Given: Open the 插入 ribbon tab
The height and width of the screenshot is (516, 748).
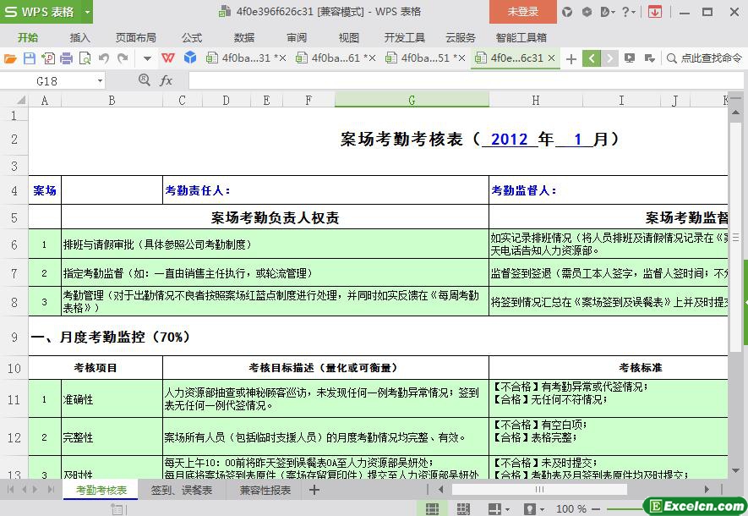Looking at the screenshot, I should 79,37.
